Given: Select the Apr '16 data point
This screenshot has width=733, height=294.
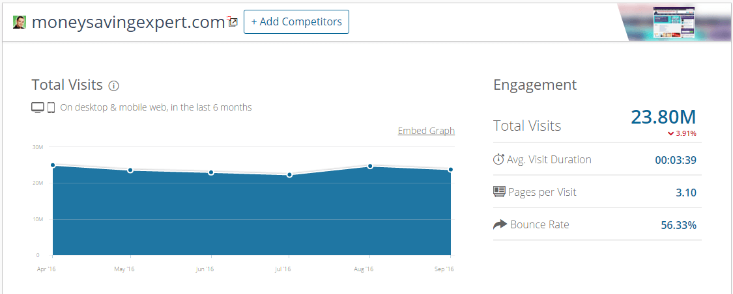Looking at the screenshot, I should click(x=53, y=165).
